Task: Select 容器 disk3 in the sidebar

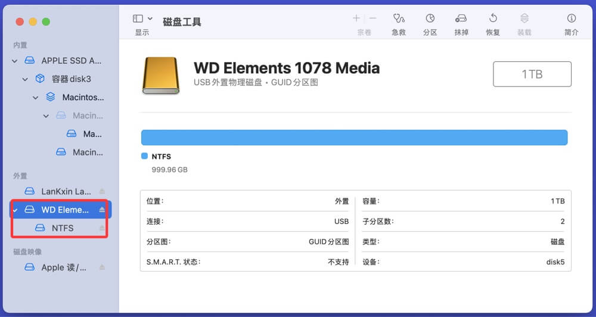Action: pyautogui.click(x=71, y=79)
